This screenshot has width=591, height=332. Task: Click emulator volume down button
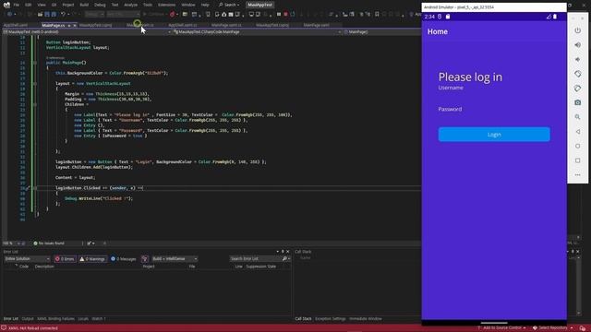point(577,59)
